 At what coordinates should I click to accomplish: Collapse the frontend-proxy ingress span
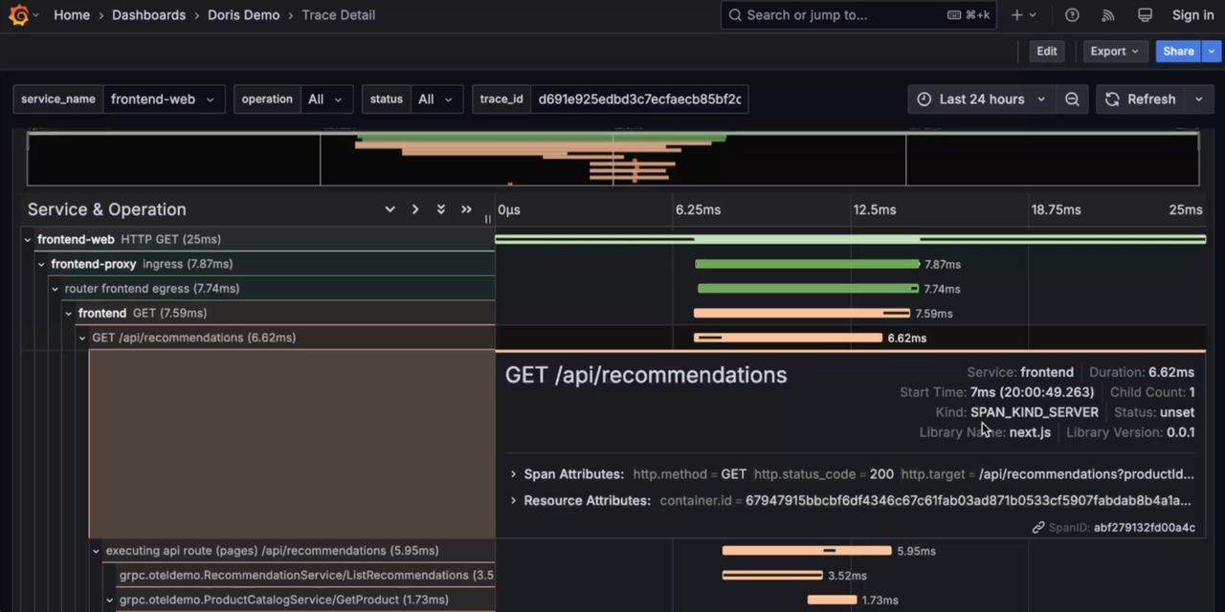click(x=41, y=264)
